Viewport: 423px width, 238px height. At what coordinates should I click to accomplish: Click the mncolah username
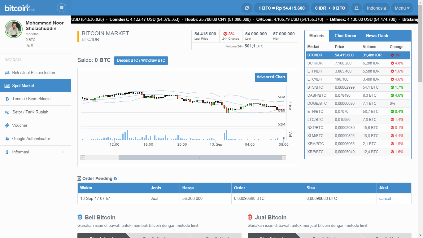pos(32,34)
